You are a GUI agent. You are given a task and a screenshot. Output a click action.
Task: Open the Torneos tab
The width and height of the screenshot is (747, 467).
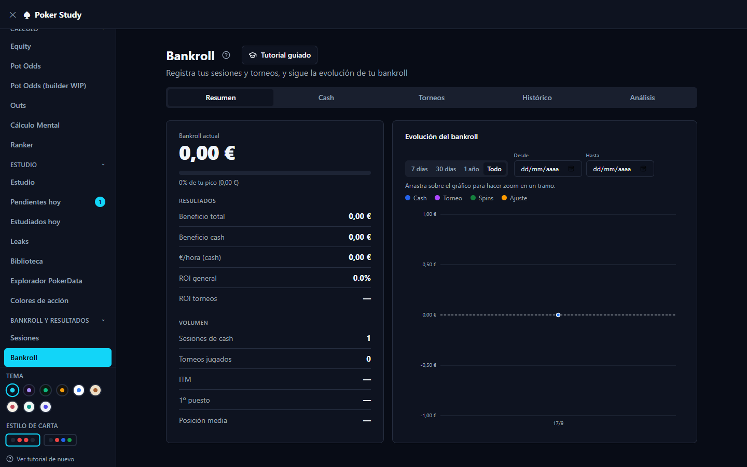click(x=432, y=98)
